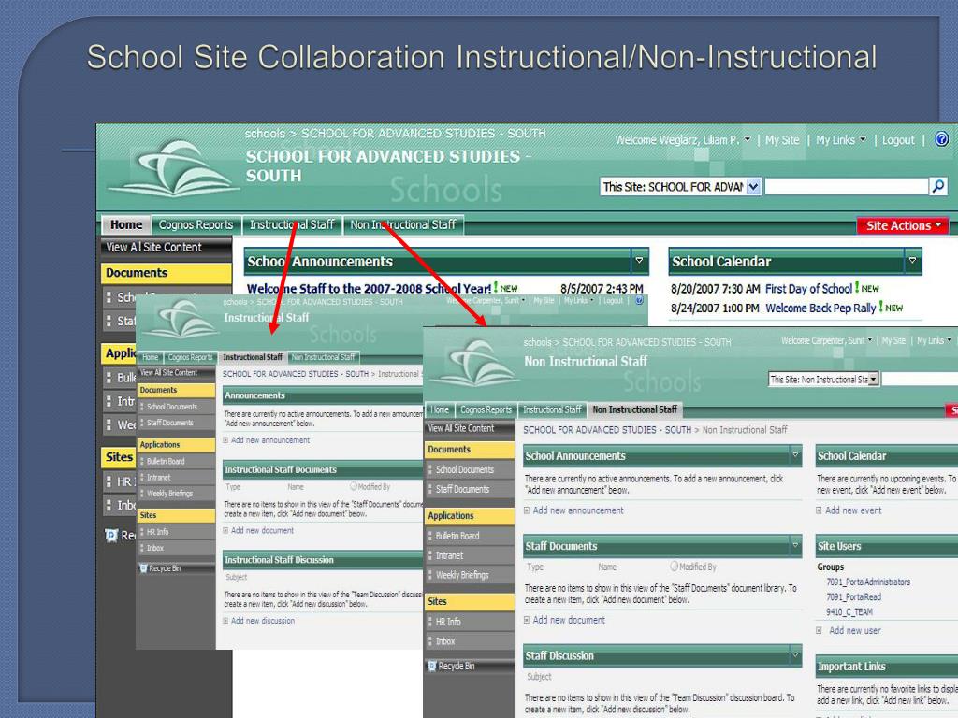The image size is (958, 718).
Task: Open School Documents in Non Instructional sidebar
Action: tap(464, 469)
